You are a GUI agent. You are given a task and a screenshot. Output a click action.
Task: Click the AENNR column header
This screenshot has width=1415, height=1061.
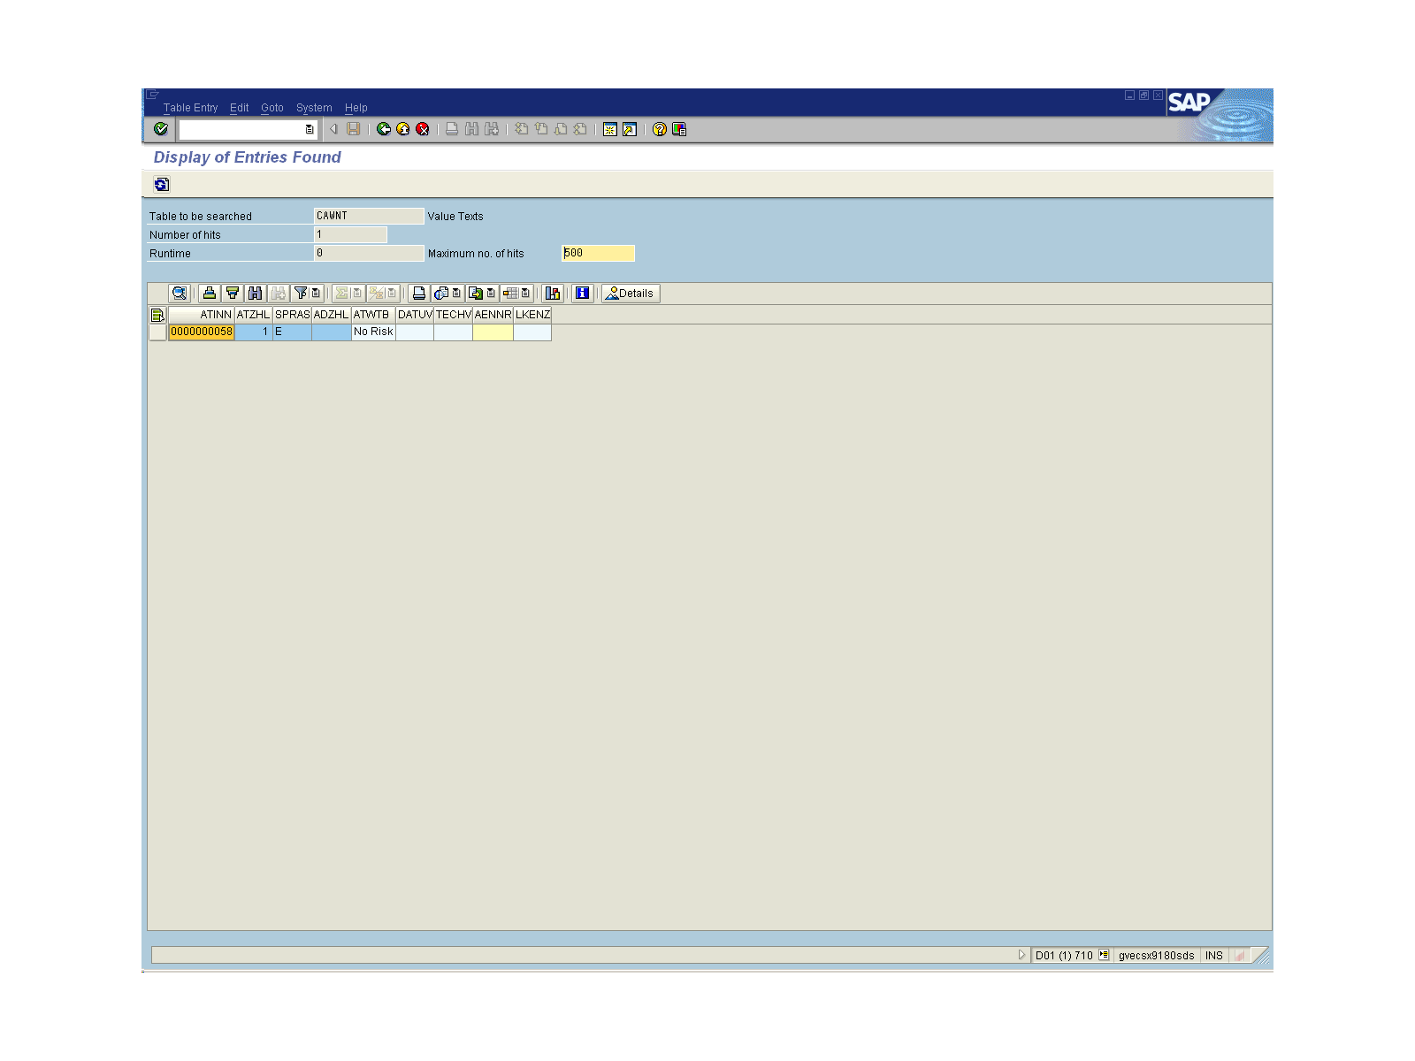[493, 315]
